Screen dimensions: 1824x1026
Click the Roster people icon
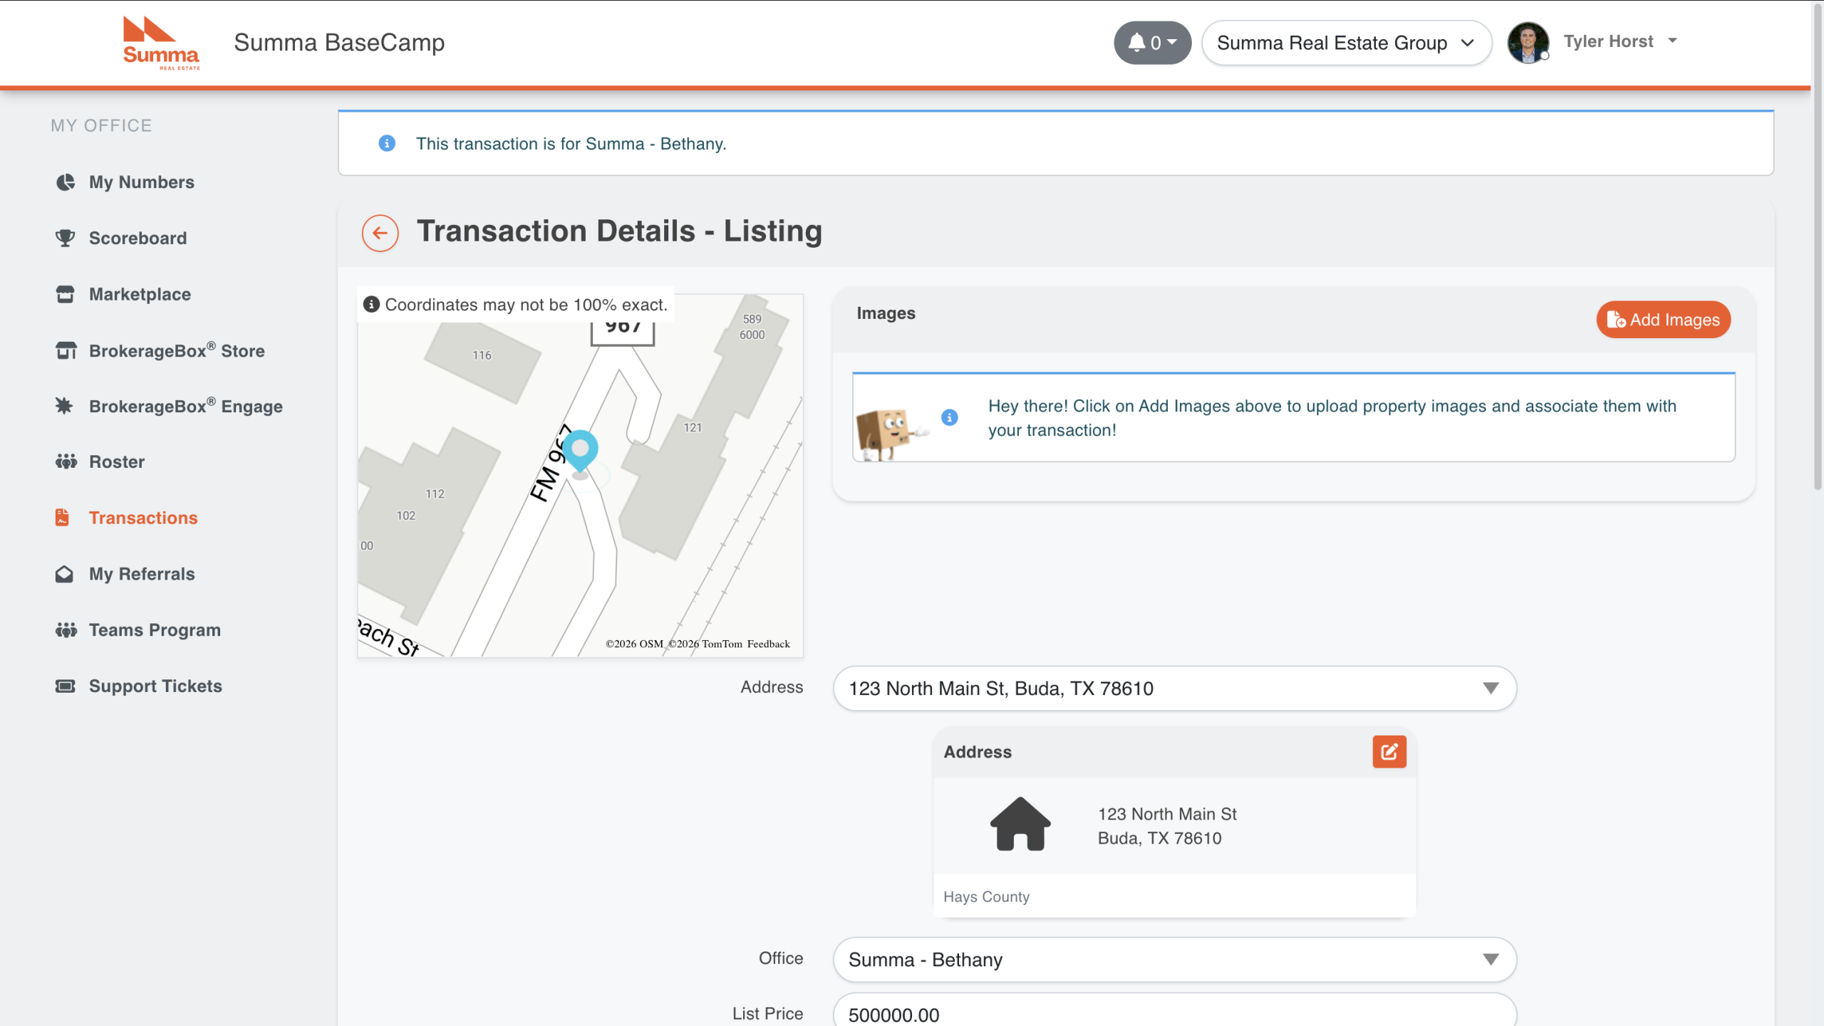pos(66,461)
